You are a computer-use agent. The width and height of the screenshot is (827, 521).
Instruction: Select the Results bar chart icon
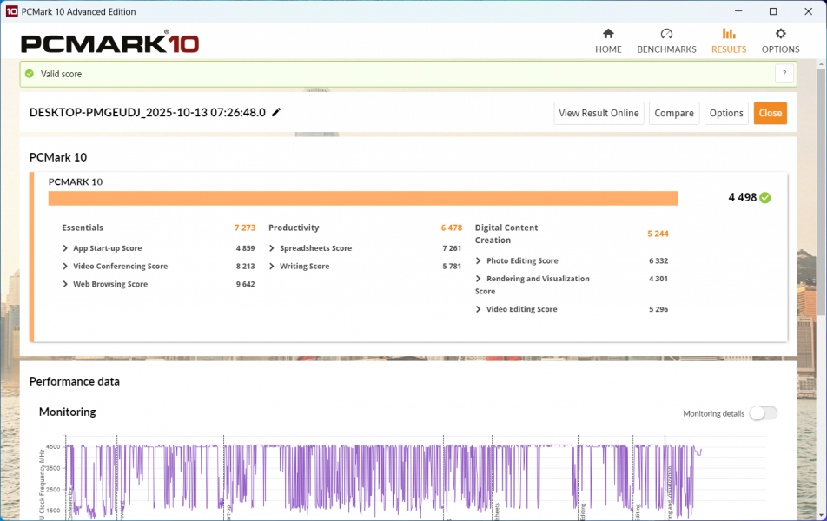(x=729, y=34)
